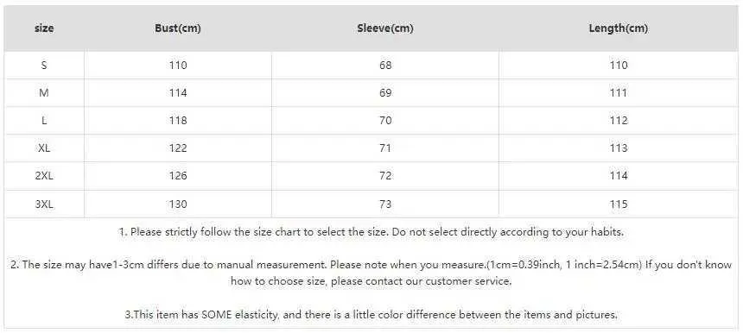Select the S size row label

click(44, 66)
